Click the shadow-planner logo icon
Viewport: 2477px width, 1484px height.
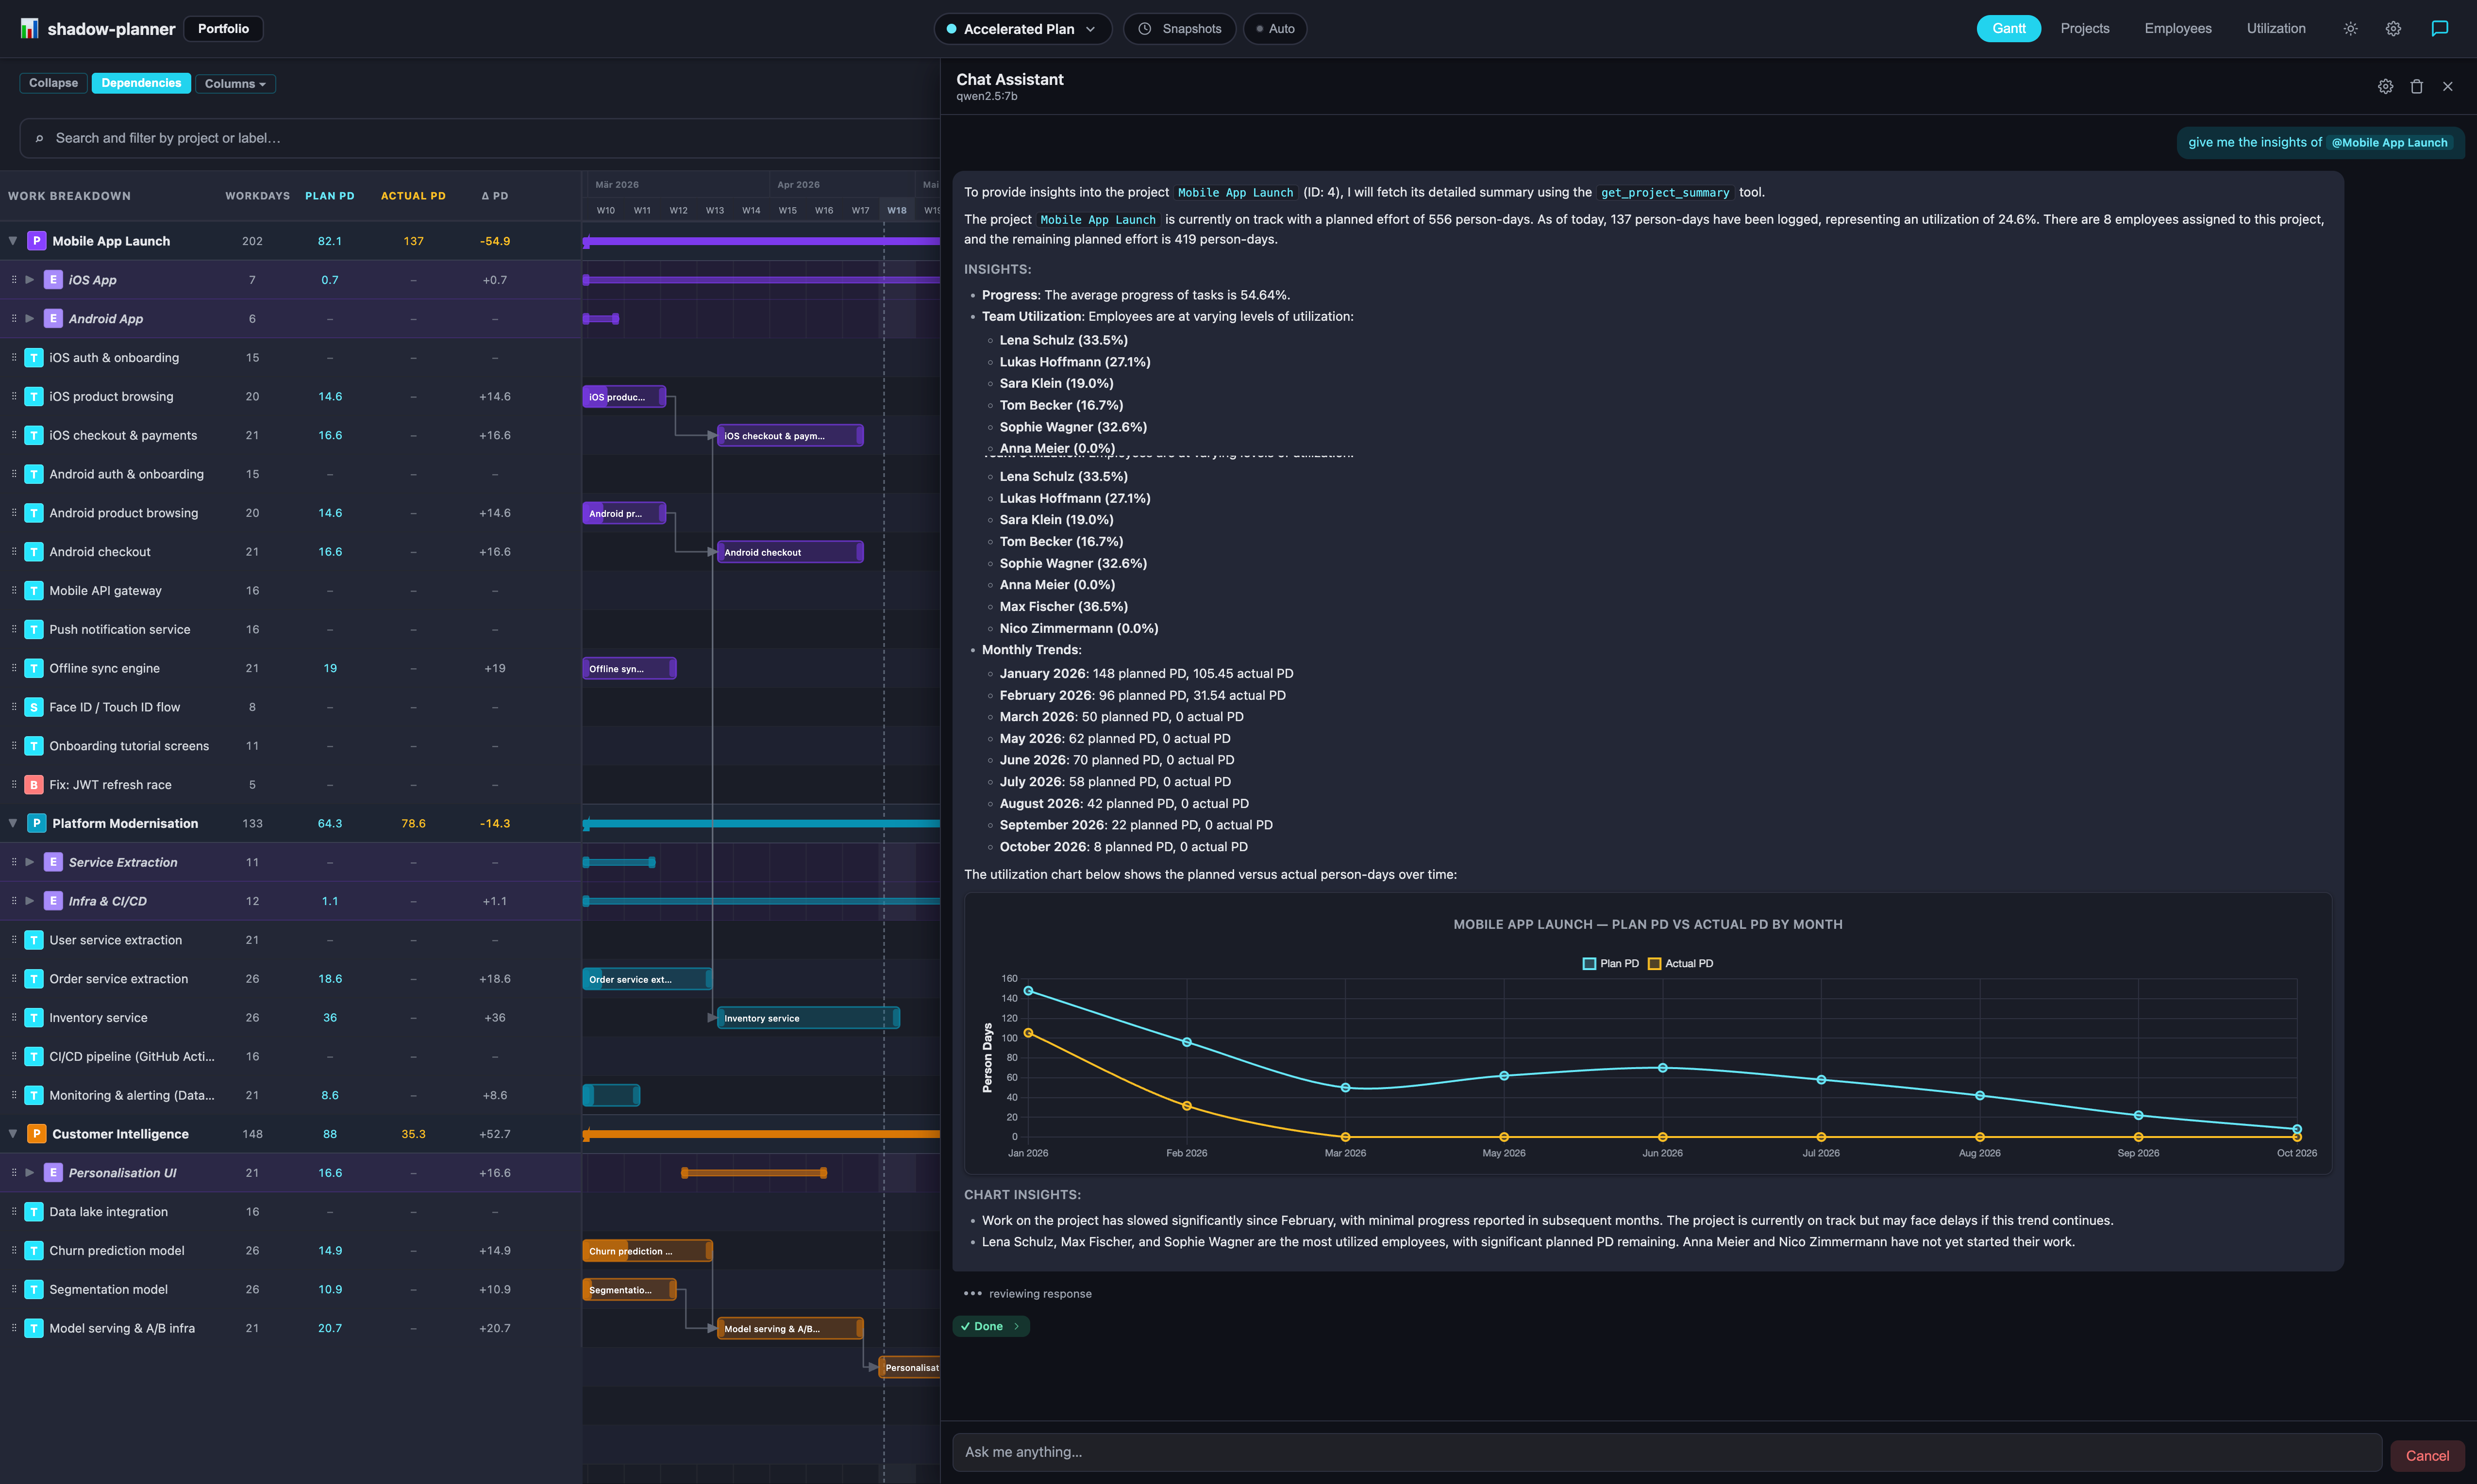tap(29, 28)
